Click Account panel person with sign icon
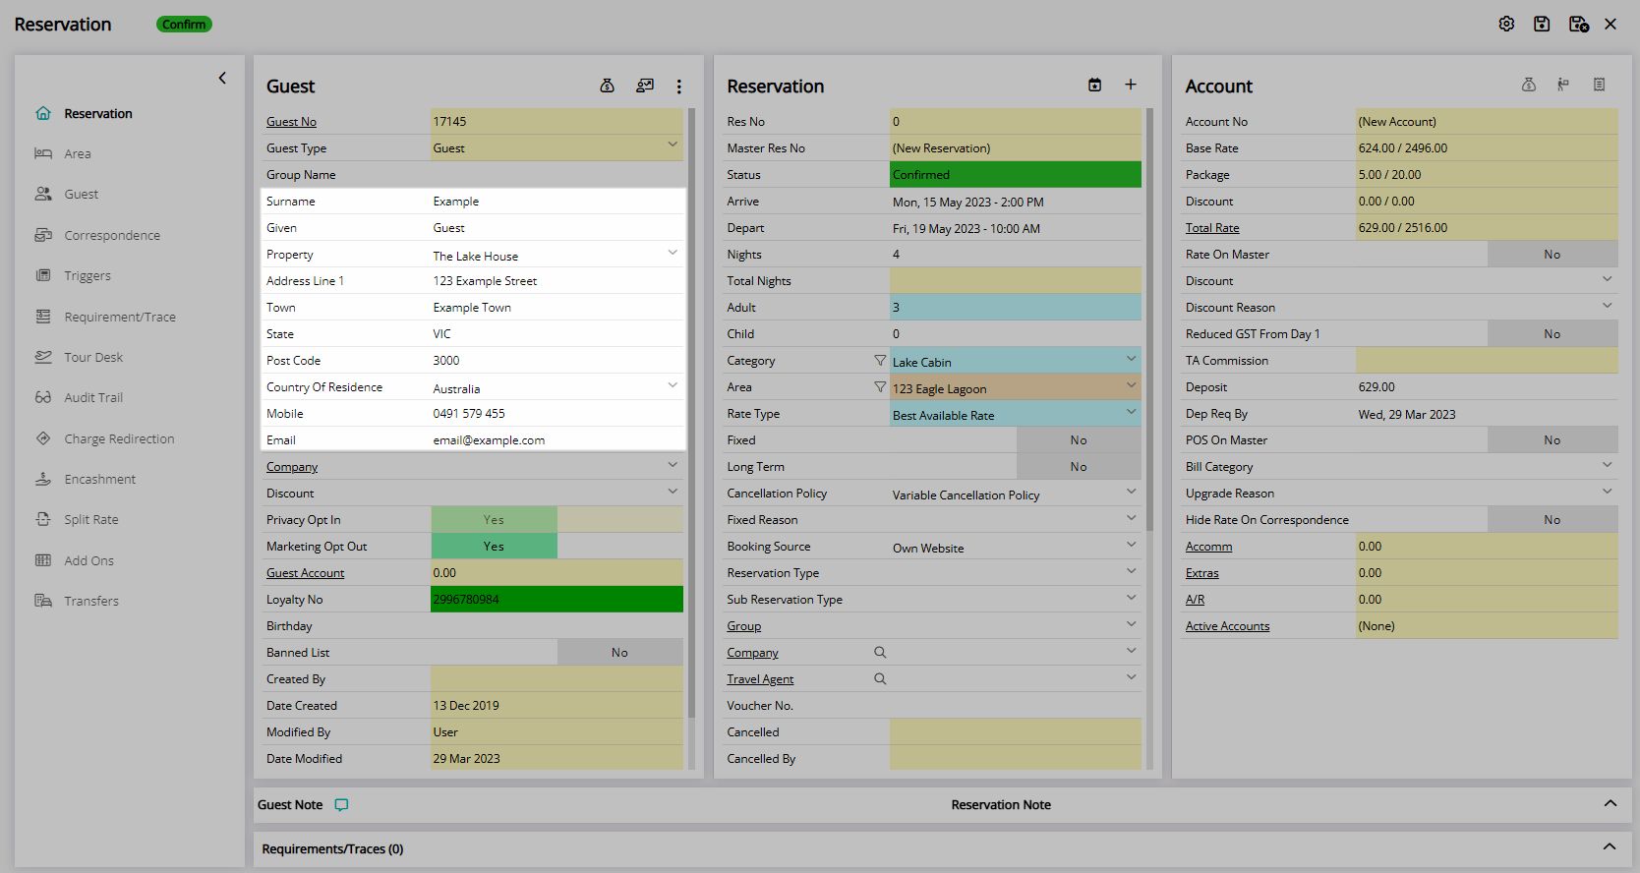Image resolution: width=1640 pixels, height=873 pixels. pos(1563,85)
